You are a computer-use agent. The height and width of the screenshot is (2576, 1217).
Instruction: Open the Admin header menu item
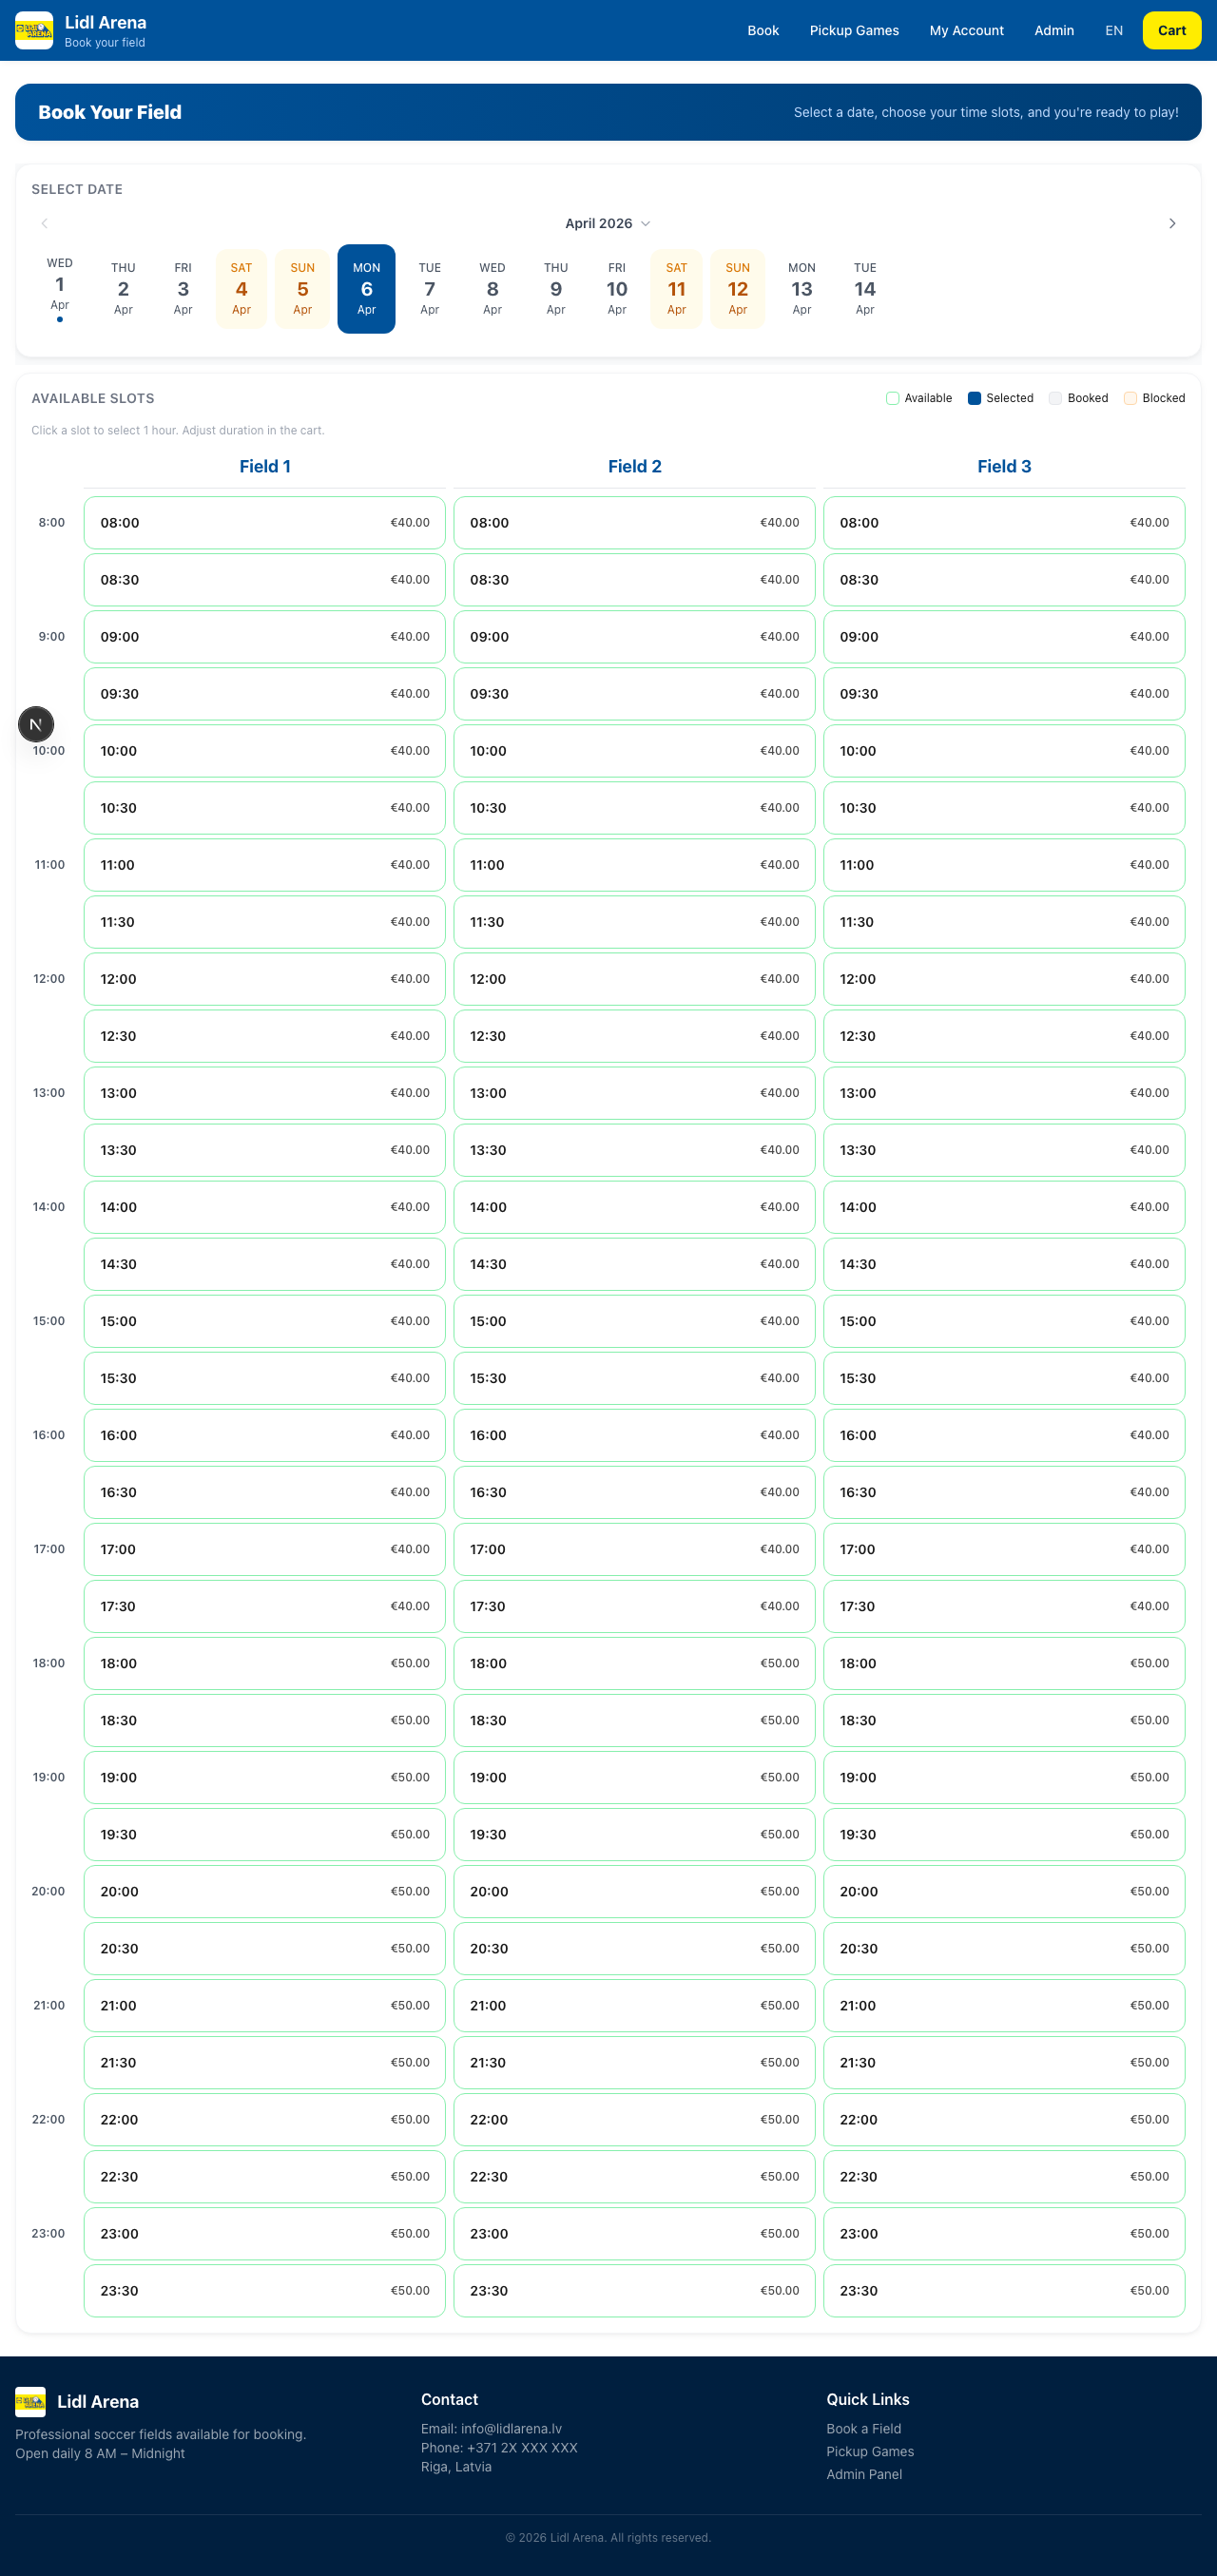tap(1054, 30)
